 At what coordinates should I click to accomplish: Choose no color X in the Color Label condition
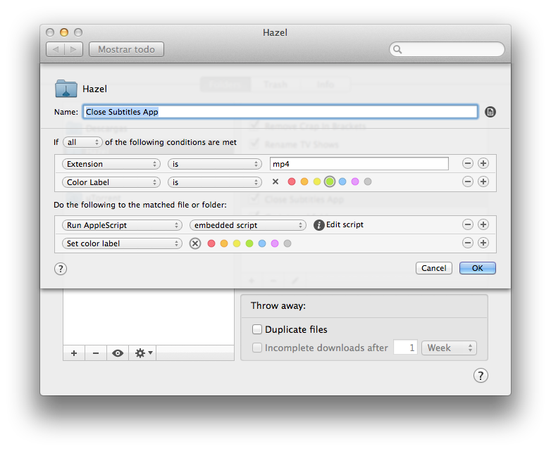tap(275, 182)
